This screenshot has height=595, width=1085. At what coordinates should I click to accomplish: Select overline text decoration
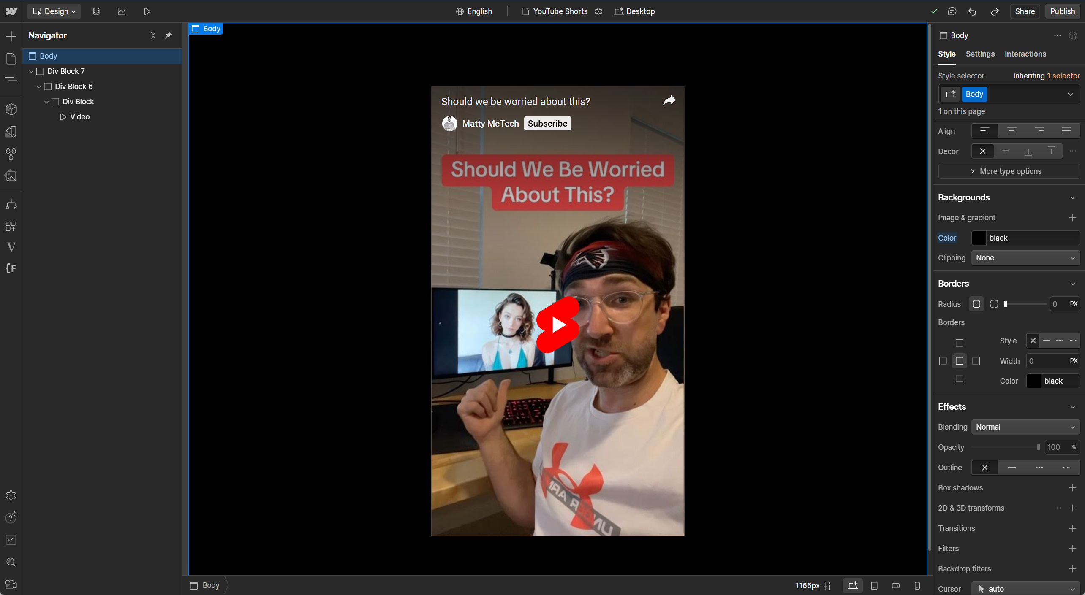1051,151
